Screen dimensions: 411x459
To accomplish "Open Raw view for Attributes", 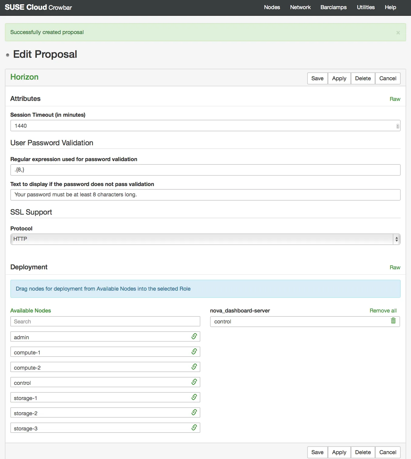I will point(395,99).
